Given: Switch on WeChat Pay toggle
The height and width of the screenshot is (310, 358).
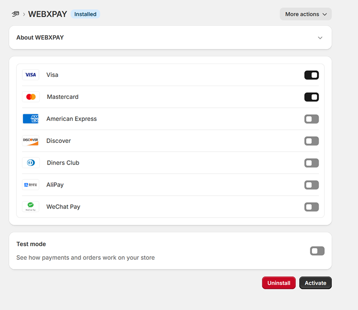Looking at the screenshot, I should pyautogui.click(x=311, y=208).
